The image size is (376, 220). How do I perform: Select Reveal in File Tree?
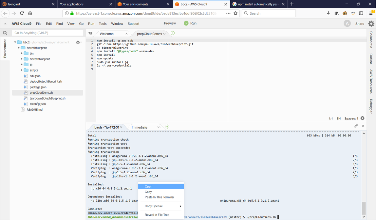pyautogui.click(x=161, y=215)
